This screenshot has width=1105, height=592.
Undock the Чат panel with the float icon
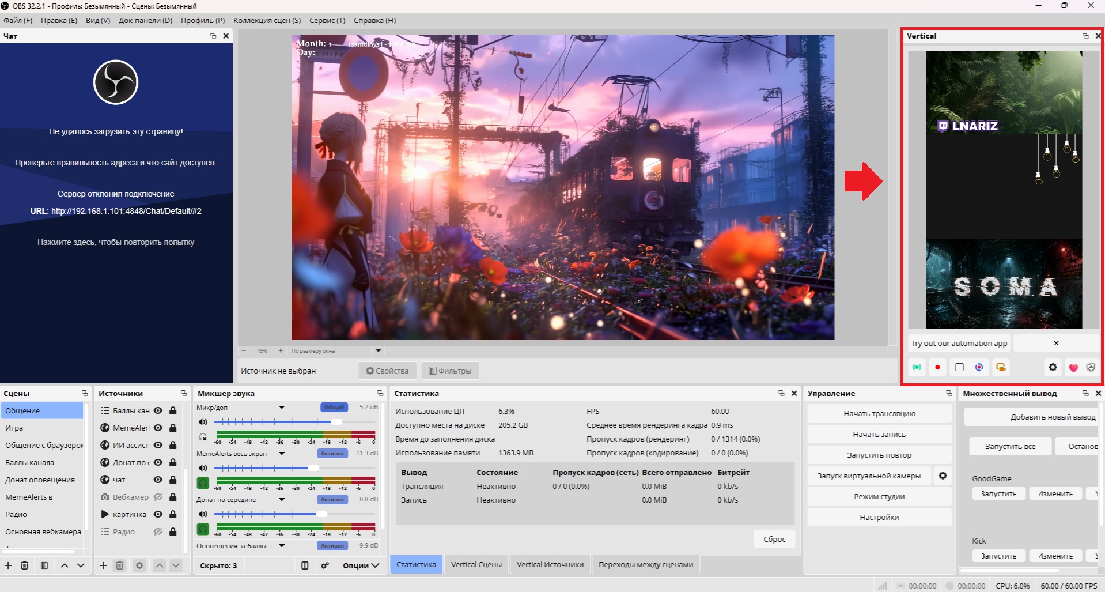pyautogui.click(x=213, y=36)
